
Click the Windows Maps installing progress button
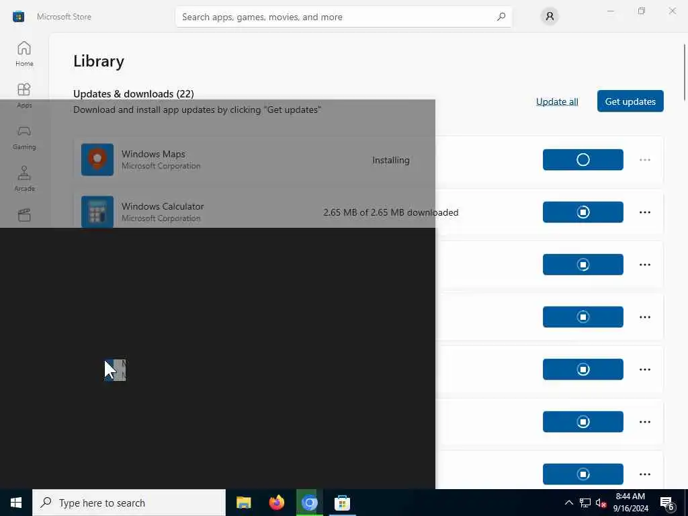(583, 160)
